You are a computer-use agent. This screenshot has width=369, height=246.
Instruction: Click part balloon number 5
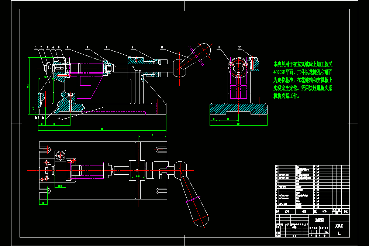point(59,47)
